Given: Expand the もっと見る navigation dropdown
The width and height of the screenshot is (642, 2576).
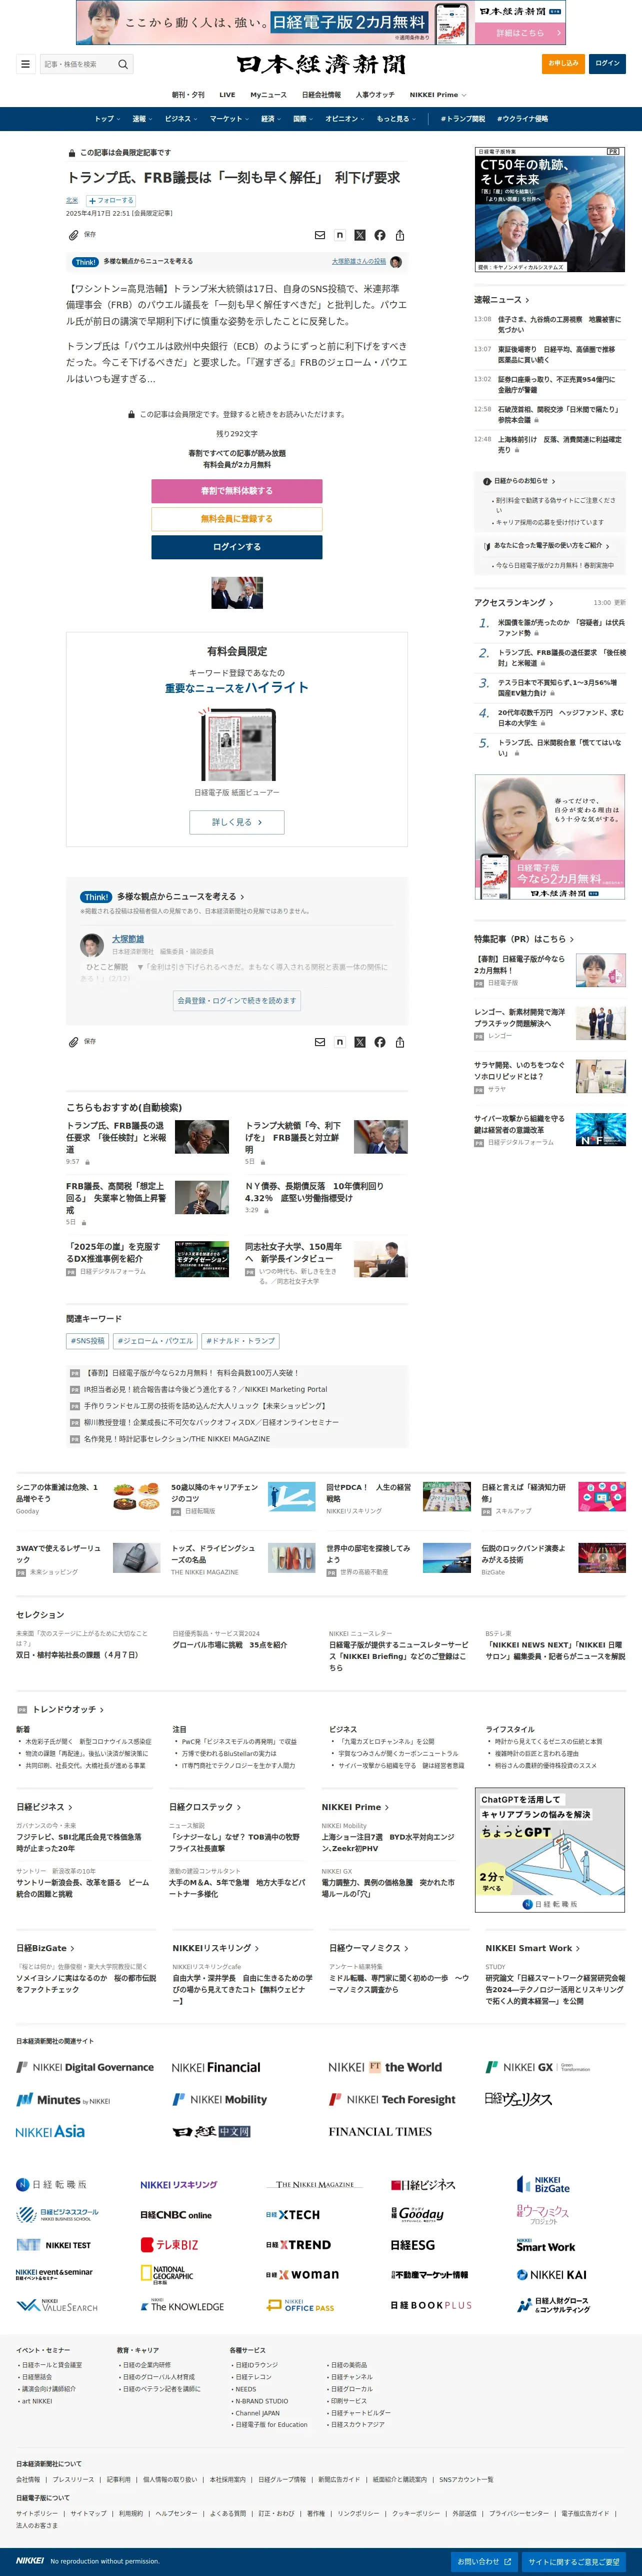Looking at the screenshot, I should tap(396, 119).
